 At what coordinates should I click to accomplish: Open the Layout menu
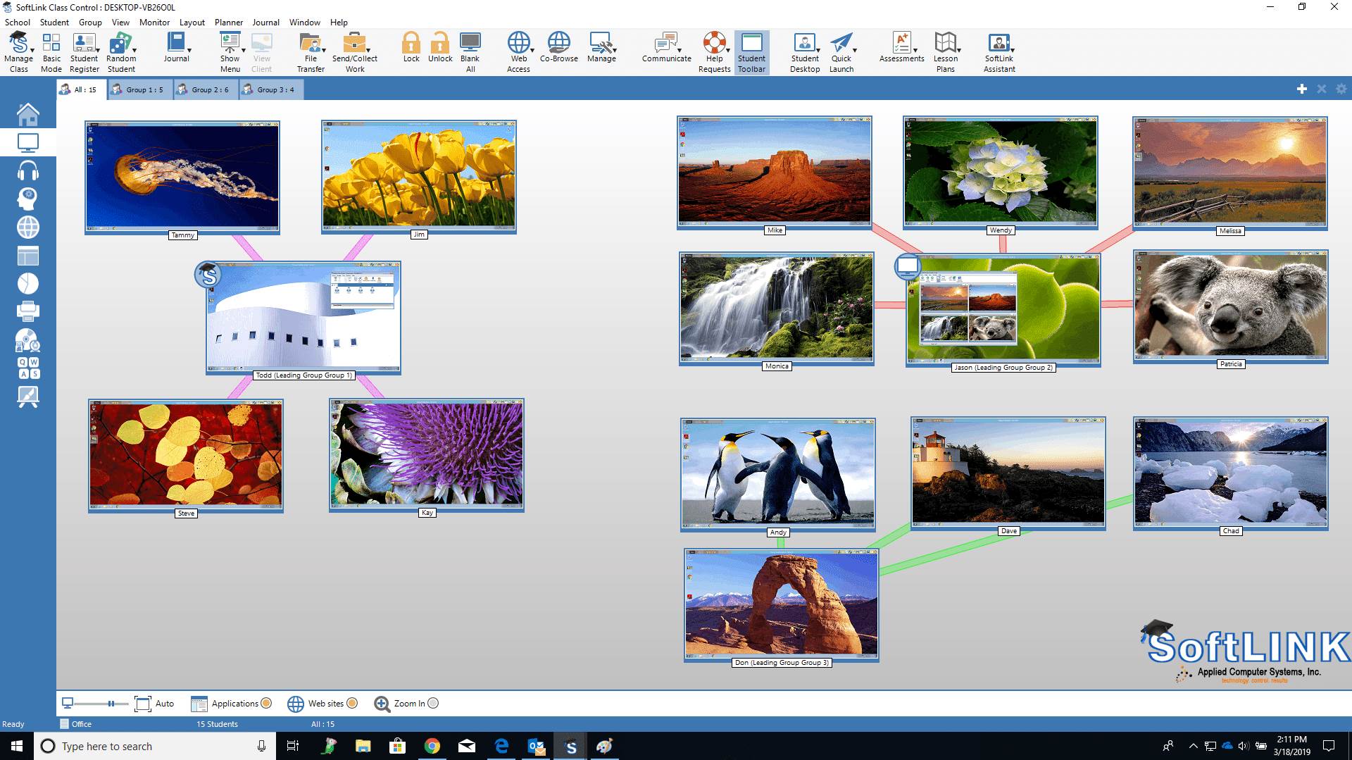[192, 23]
